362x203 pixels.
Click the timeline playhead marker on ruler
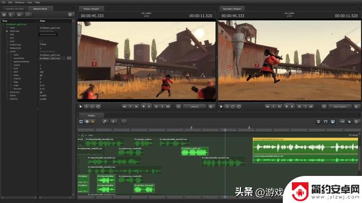click(x=225, y=130)
